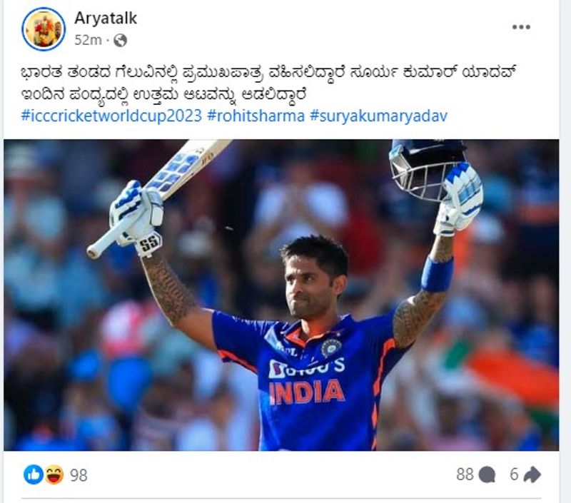Show the 88 comments count
Viewport: 571px width, 503px height.
pos(465,474)
